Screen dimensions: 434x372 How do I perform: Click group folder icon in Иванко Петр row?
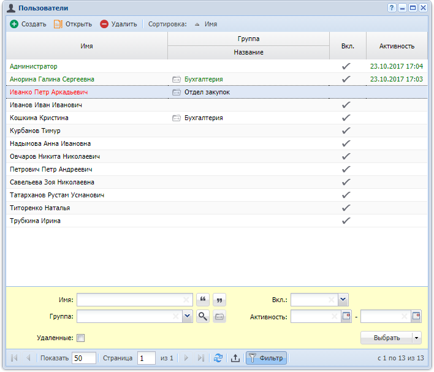(x=177, y=92)
